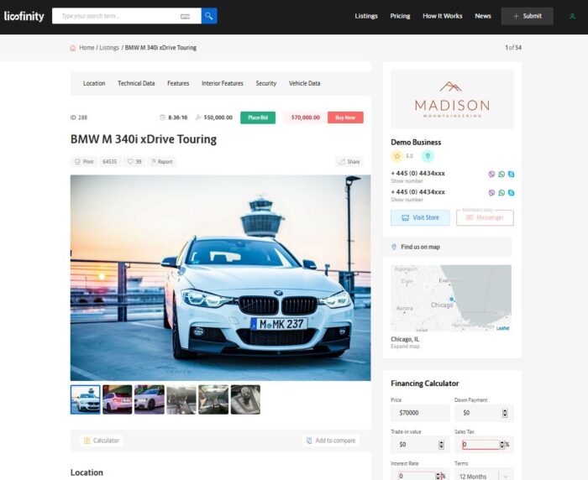This screenshot has height=480, width=588.
Task: Click the Madison Mountaineering logo
Action: click(452, 99)
